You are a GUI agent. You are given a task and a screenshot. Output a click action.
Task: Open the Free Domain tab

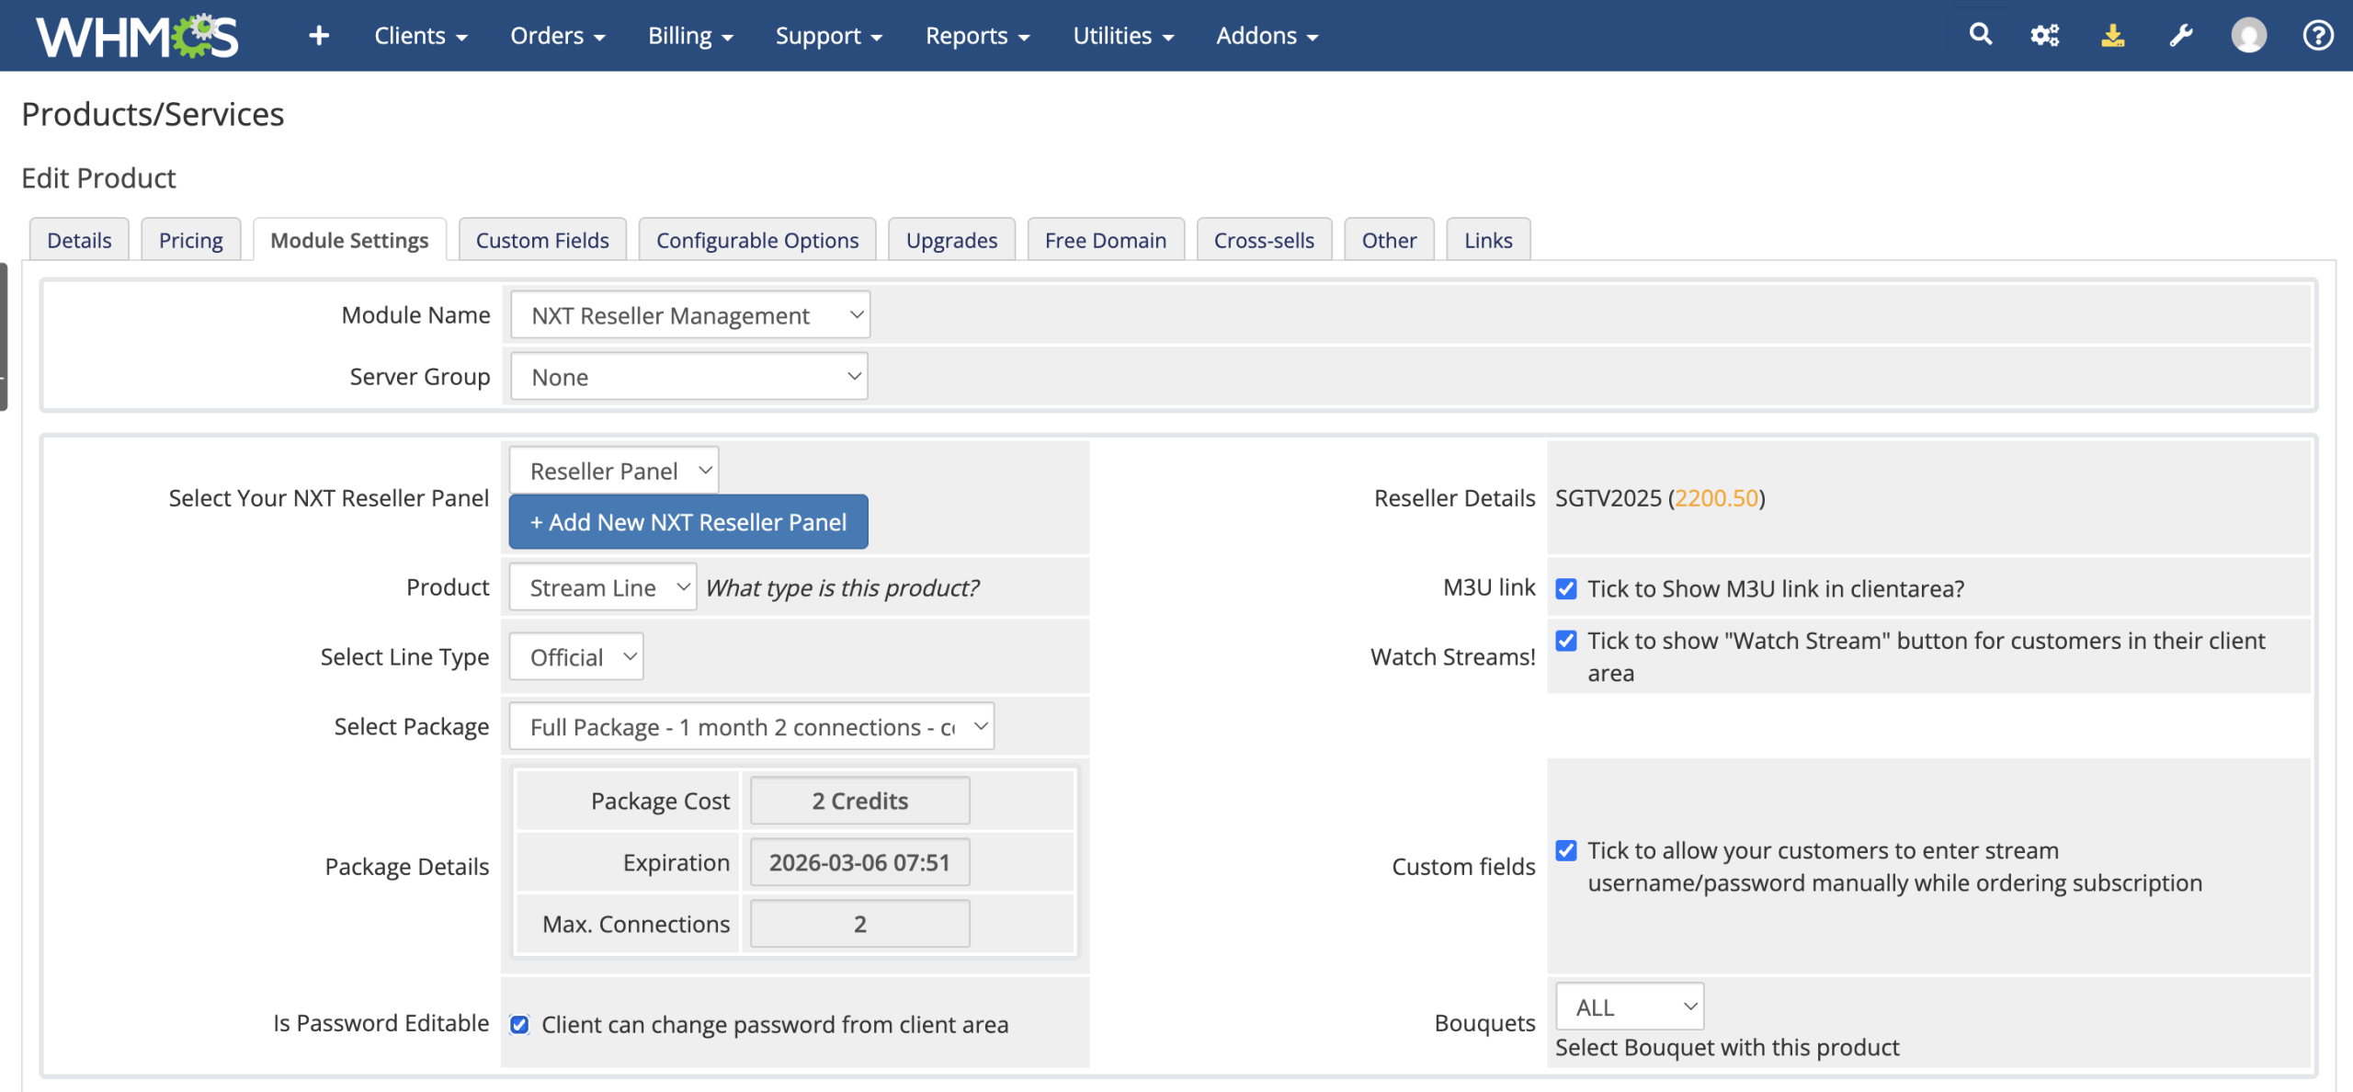click(1106, 240)
